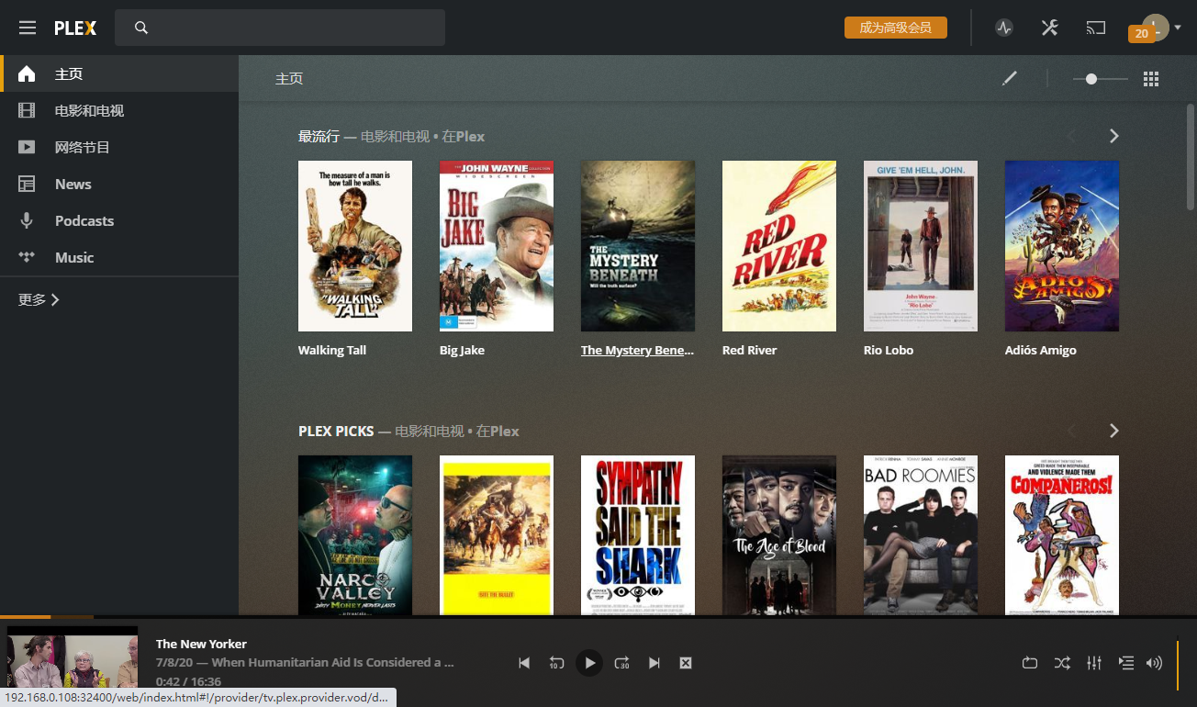Stop and close the player
This screenshot has height=707, width=1197.
685,663
